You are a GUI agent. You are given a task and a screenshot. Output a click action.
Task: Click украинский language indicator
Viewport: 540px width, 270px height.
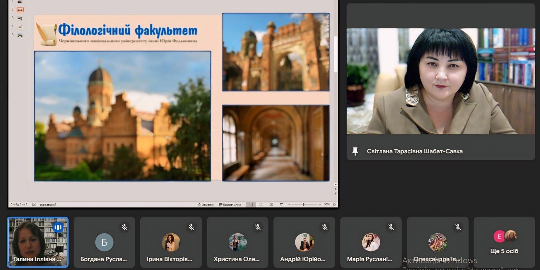point(48,204)
